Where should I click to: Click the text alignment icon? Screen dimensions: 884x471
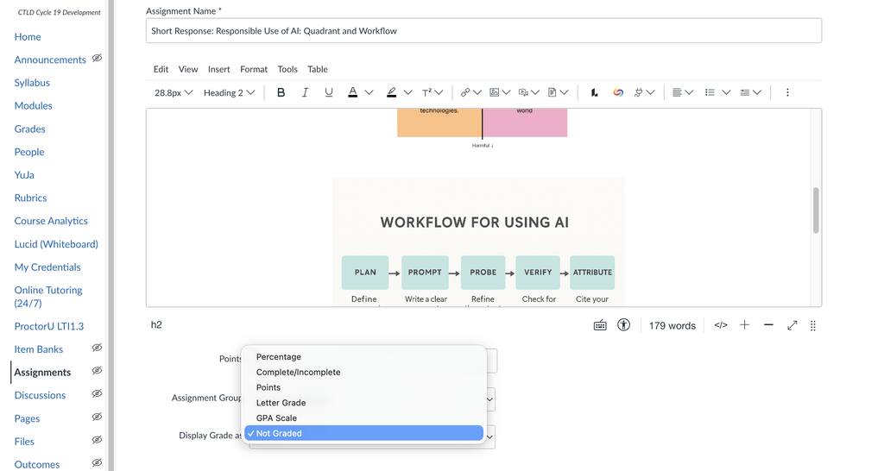(677, 92)
